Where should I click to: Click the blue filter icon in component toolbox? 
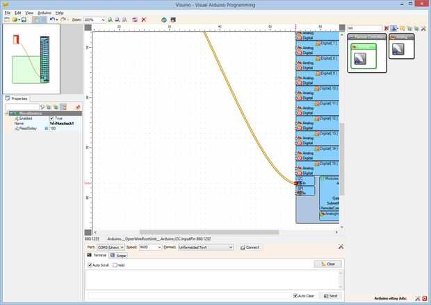pos(393,28)
